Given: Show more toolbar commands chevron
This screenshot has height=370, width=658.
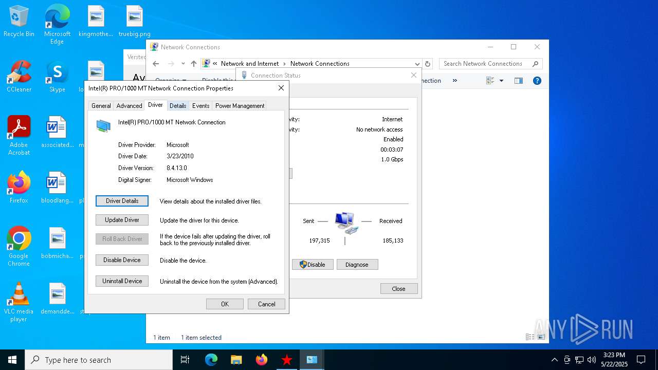Looking at the screenshot, I should pyautogui.click(x=454, y=81).
